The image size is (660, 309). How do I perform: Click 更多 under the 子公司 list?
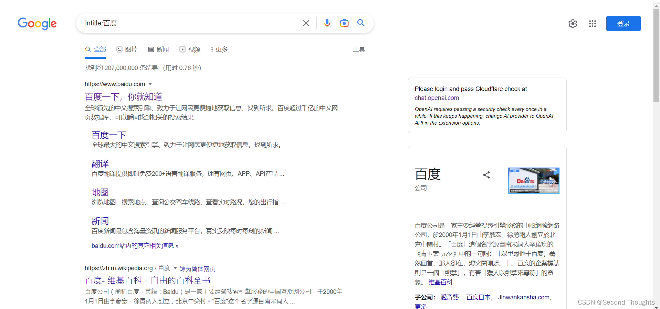tap(421, 306)
